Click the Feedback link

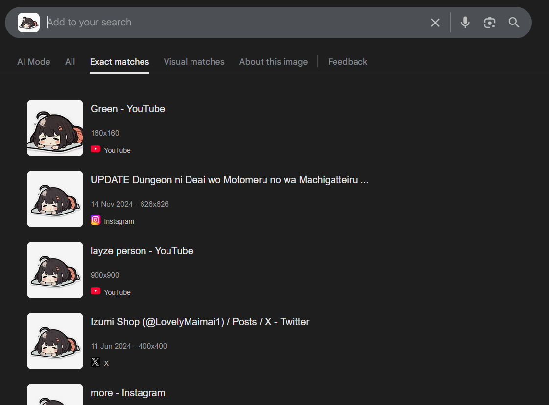(348, 62)
